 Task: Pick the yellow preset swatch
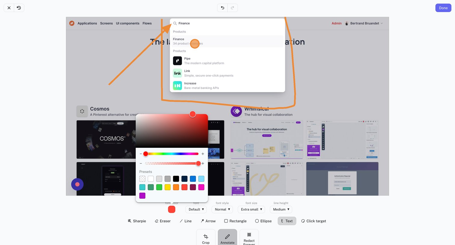168,187
